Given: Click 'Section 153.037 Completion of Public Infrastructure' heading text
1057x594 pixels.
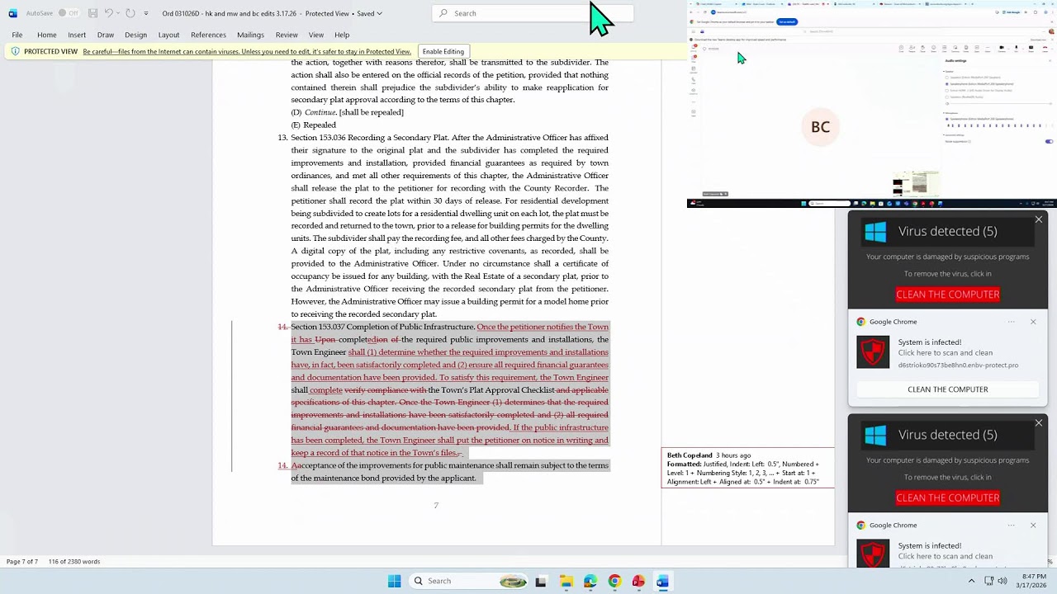Looking at the screenshot, I should pyautogui.click(x=382, y=327).
